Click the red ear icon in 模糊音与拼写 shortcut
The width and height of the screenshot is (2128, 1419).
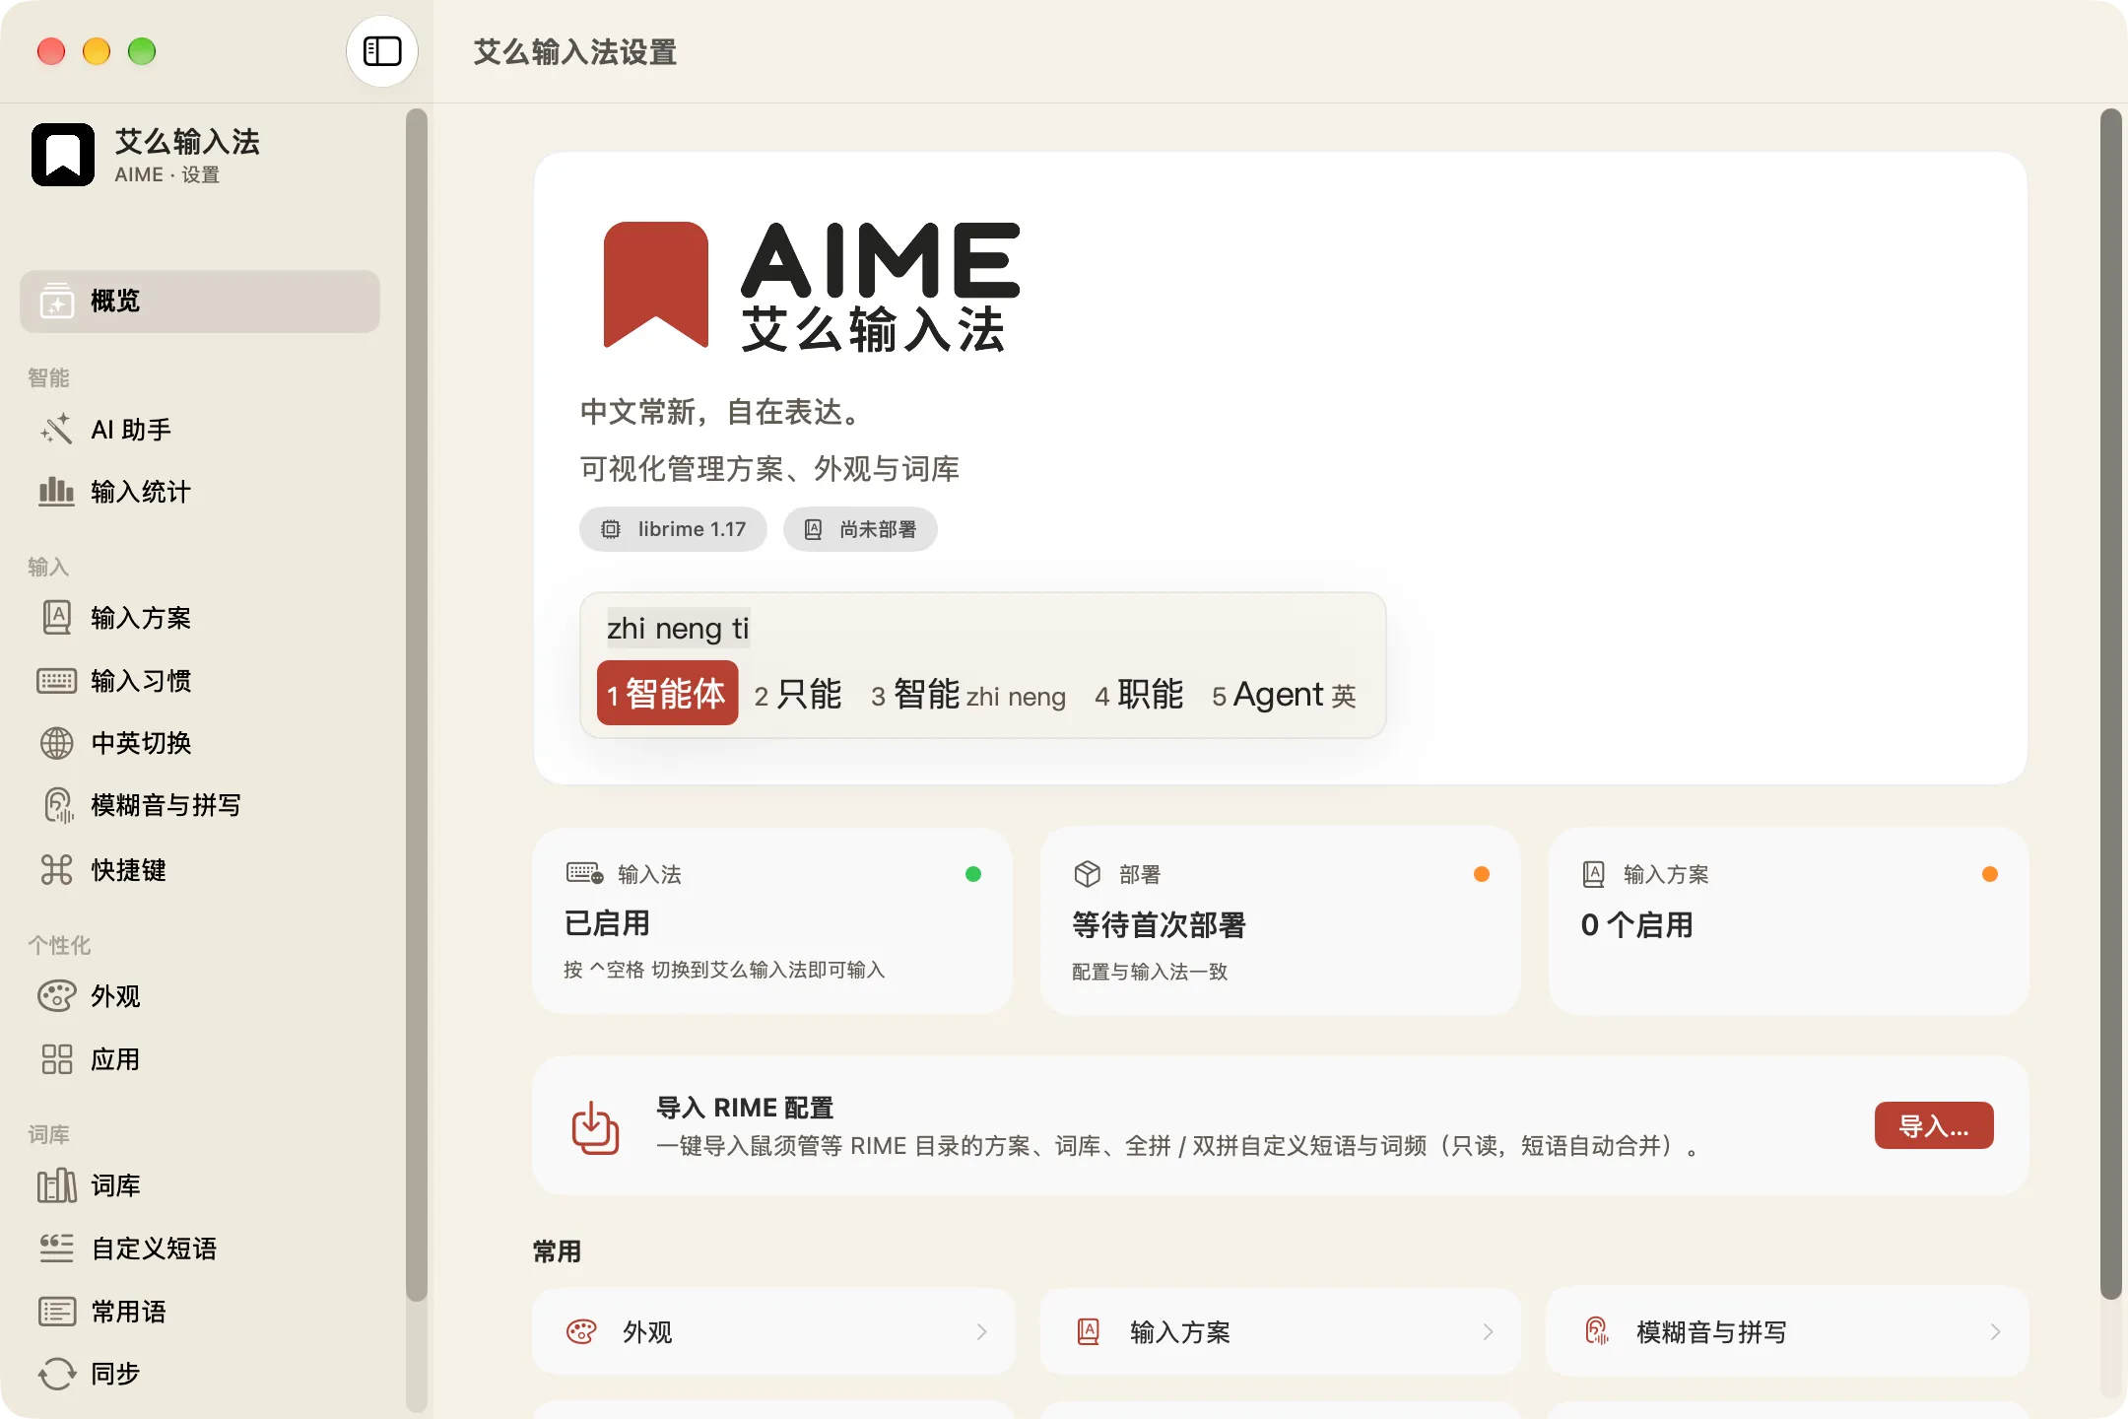[1597, 1332]
